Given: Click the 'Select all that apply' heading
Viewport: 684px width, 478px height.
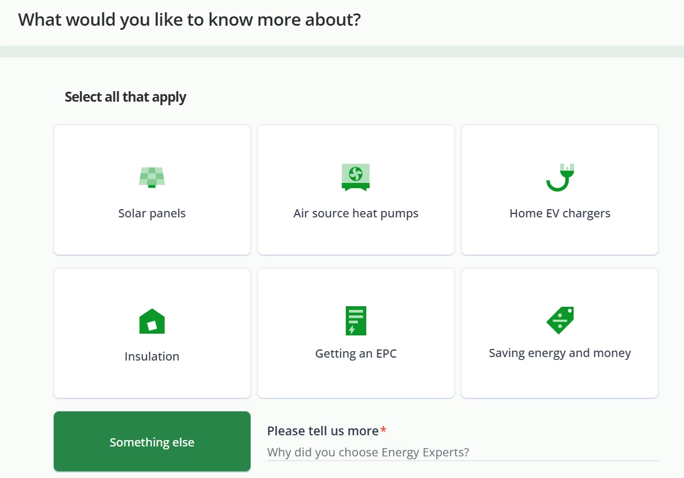Looking at the screenshot, I should click(x=126, y=97).
